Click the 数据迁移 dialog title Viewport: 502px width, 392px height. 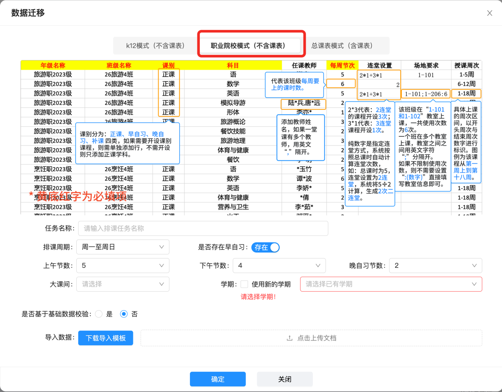(x=28, y=13)
